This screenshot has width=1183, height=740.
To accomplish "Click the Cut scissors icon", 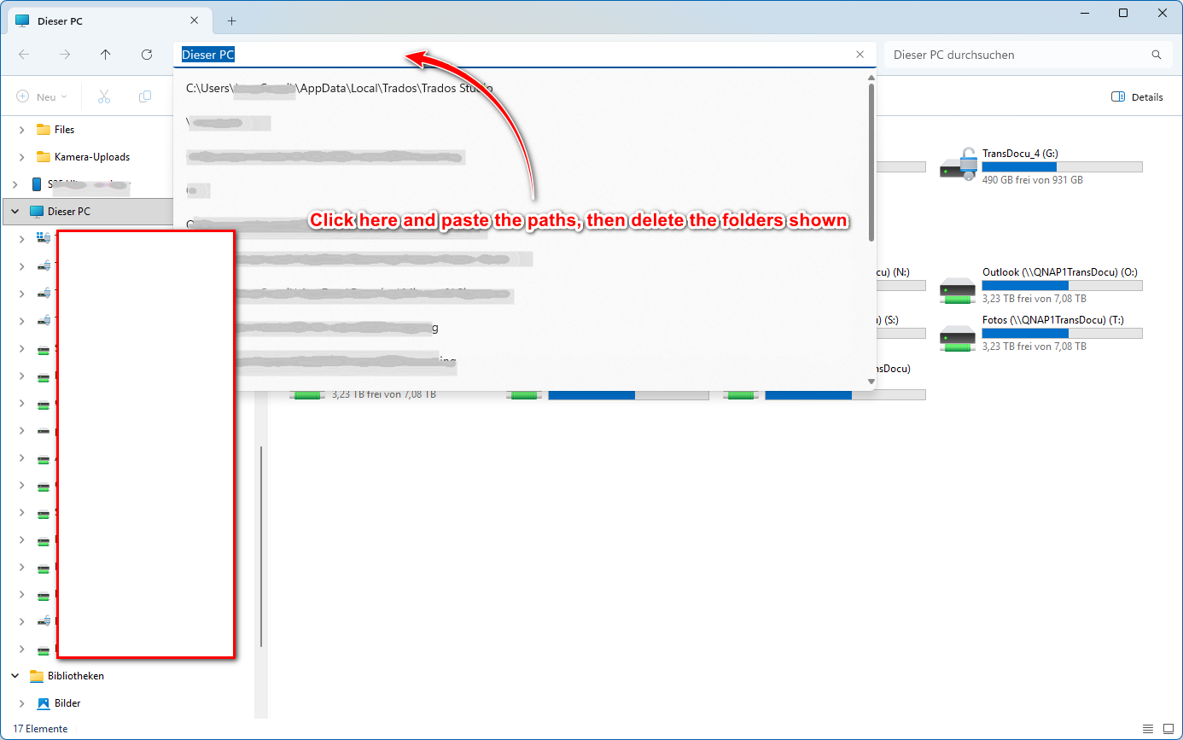I will (x=104, y=97).
